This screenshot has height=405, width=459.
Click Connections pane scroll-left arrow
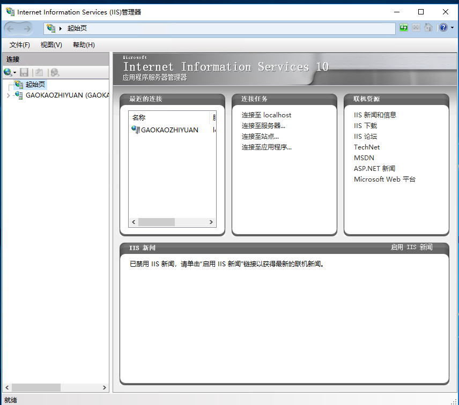coord(7,387)
